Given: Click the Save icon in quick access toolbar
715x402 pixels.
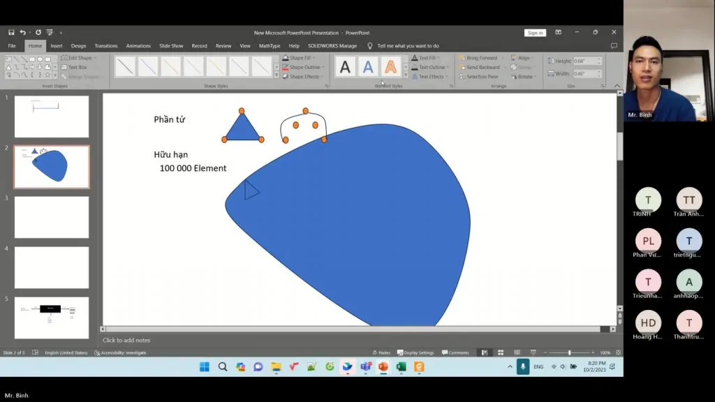Looking at the screenshot, I should point(11,32).
